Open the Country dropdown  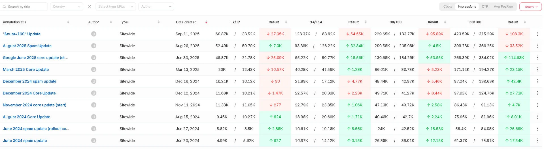click(67, 7)
